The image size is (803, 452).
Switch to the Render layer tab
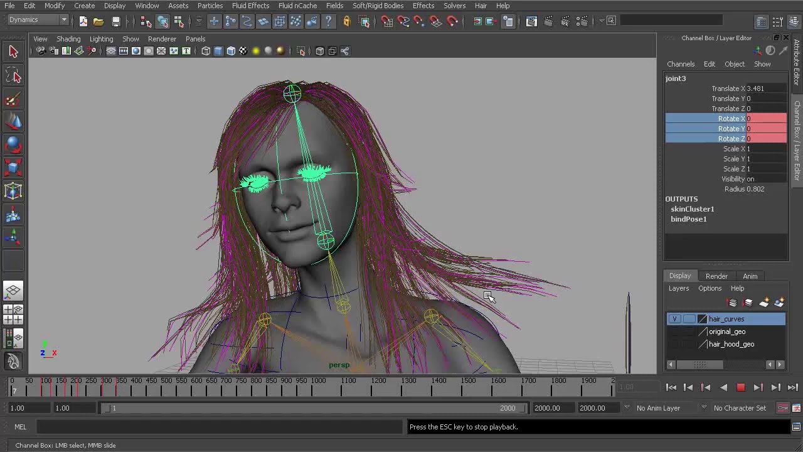point(716,276)
